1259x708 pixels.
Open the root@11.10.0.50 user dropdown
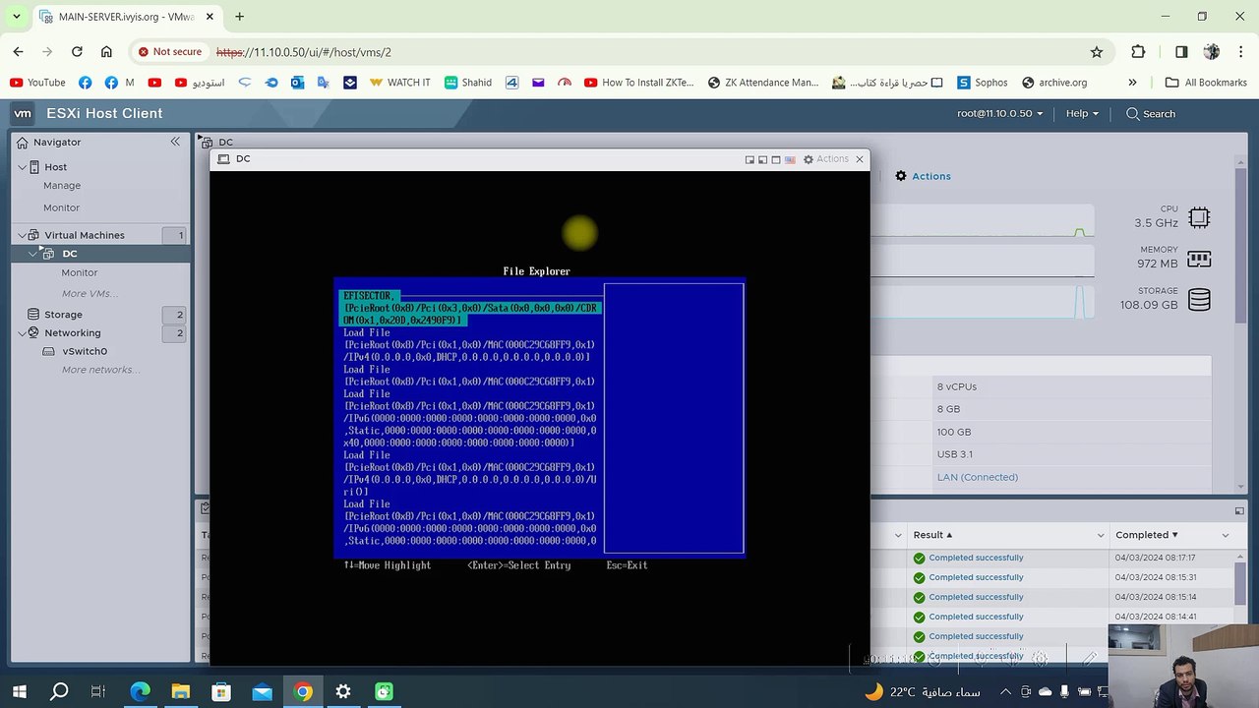point(1000,113)
